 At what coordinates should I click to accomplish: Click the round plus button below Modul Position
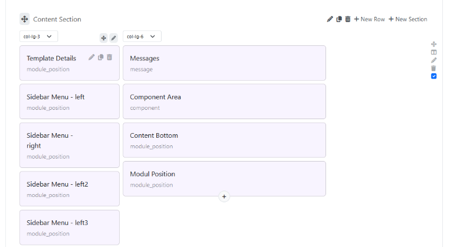pyautogui.click(x=224, y=196)
